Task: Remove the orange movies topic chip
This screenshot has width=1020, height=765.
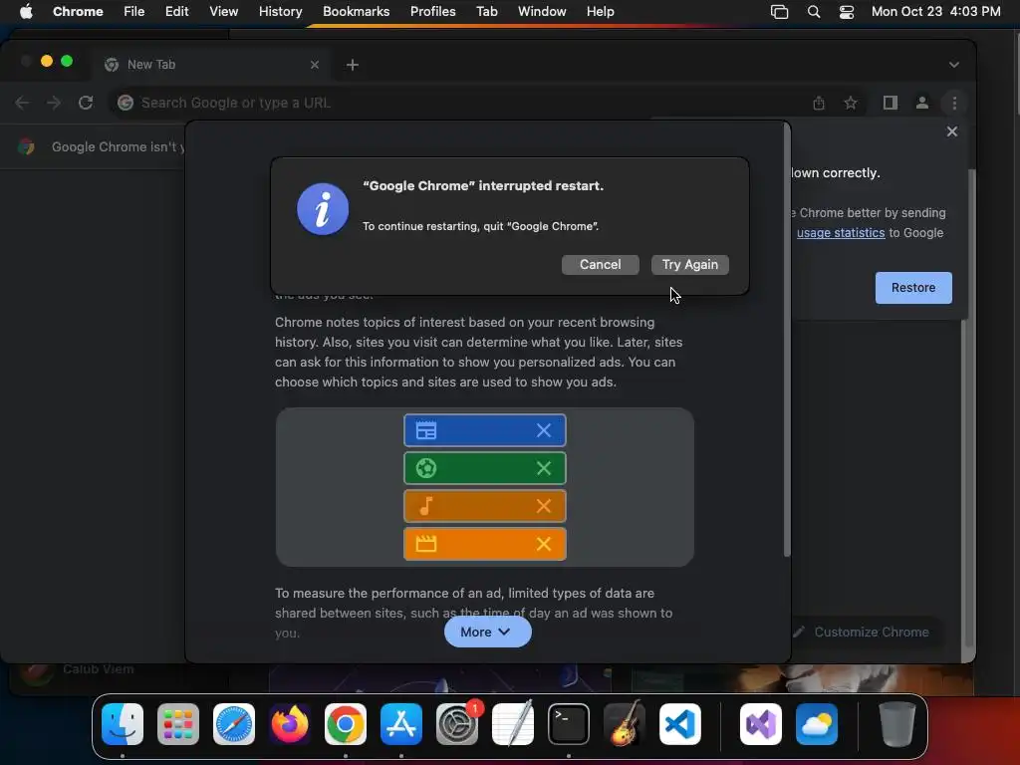Action: 544,544
